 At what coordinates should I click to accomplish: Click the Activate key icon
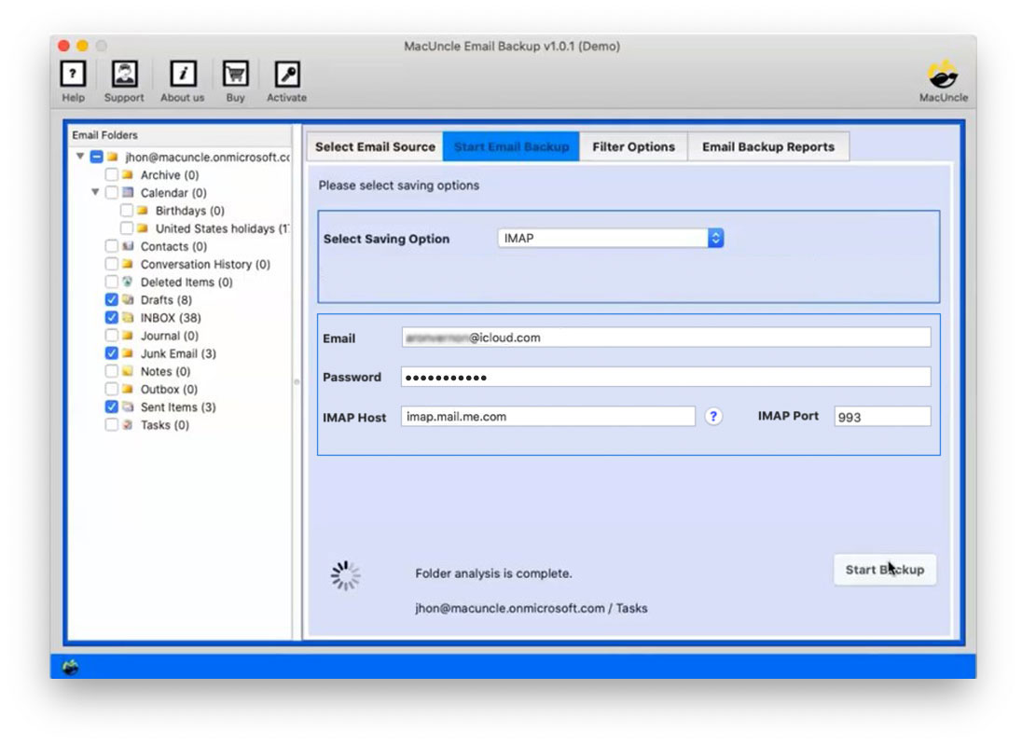click(286, 75)
